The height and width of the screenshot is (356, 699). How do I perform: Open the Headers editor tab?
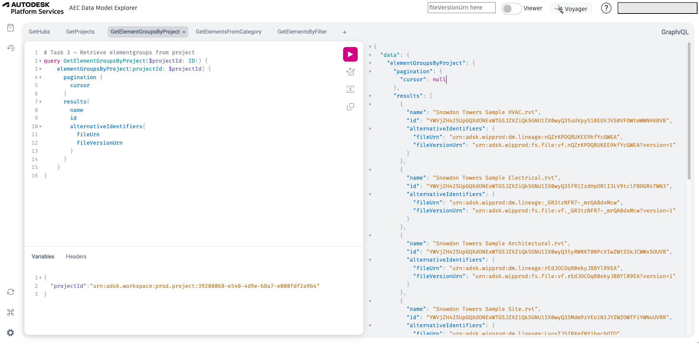[76, 257]
